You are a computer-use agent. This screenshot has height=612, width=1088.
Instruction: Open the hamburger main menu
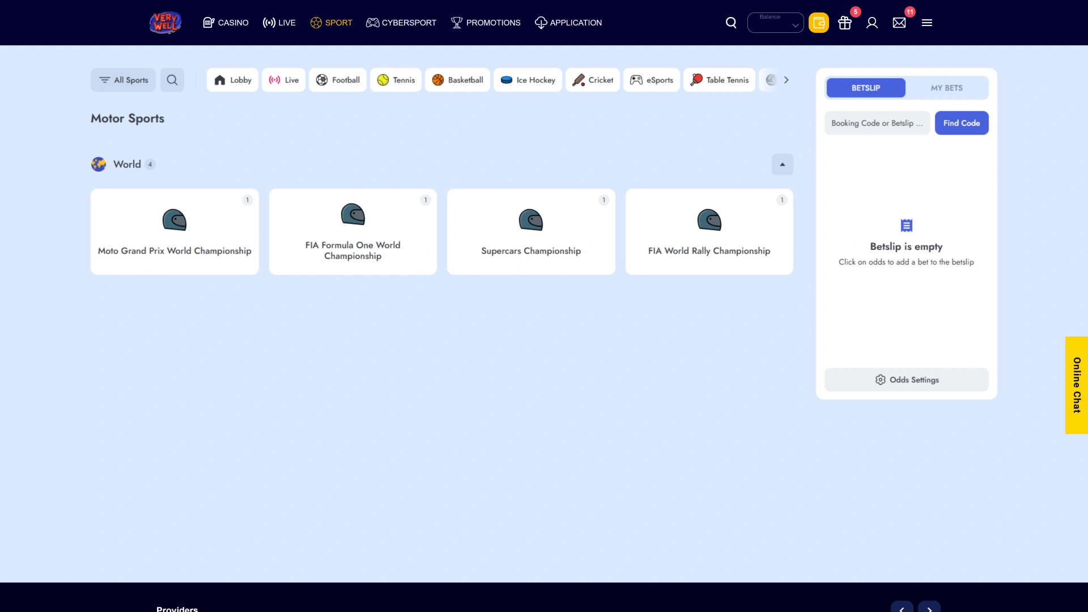click(927, 23)
